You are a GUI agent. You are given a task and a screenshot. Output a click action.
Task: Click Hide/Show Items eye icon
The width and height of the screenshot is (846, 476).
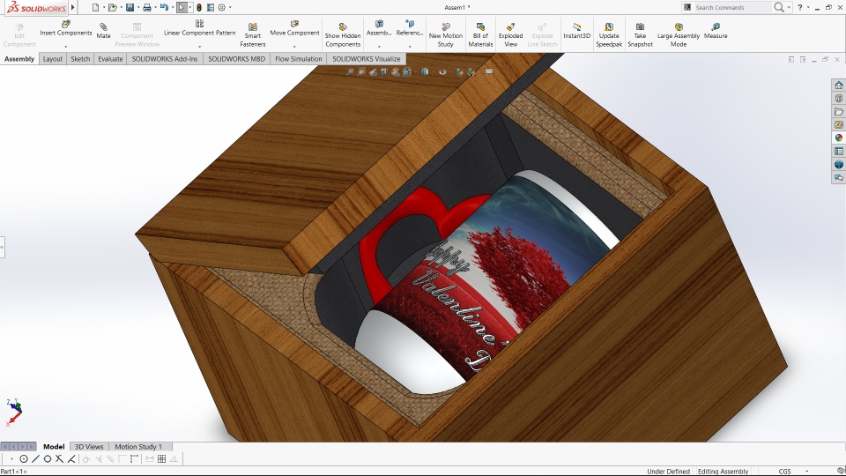pos(442,71)
